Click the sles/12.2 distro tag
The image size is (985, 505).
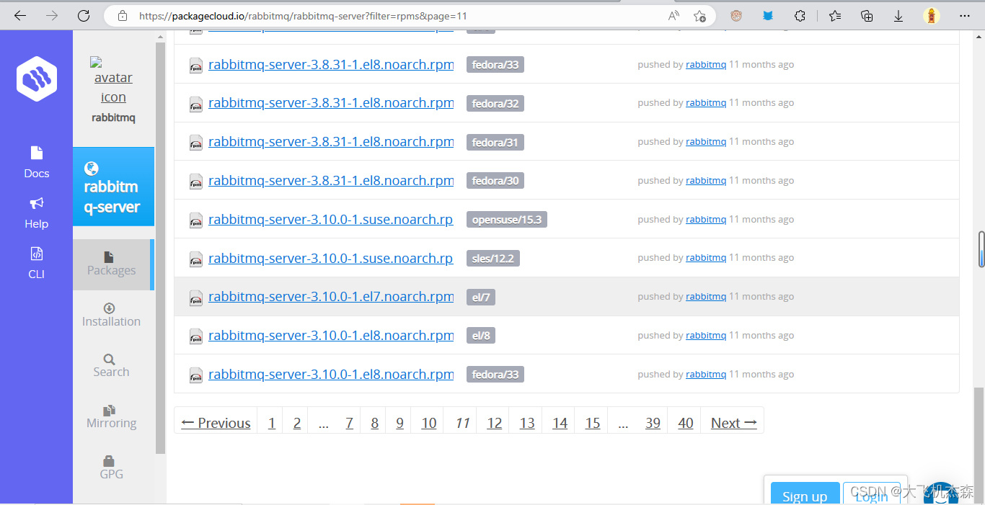point(493,258)
